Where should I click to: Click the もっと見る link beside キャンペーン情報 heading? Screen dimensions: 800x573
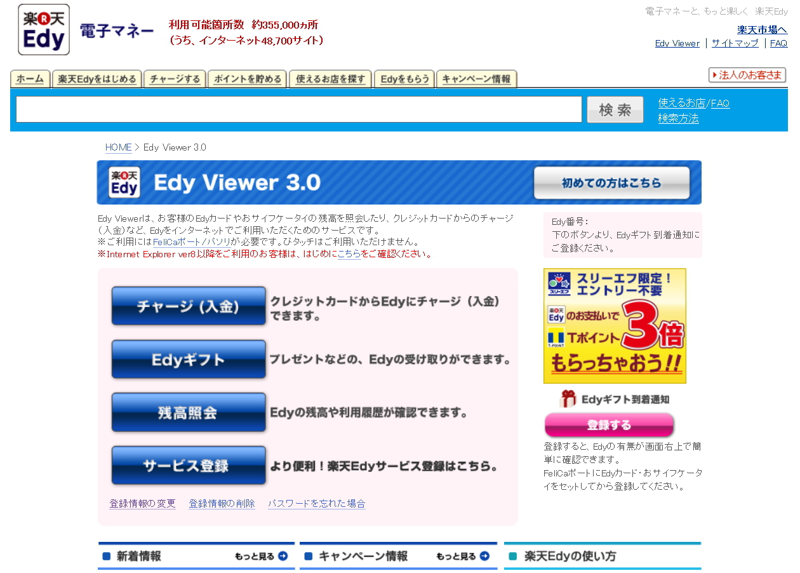(456, 556)
